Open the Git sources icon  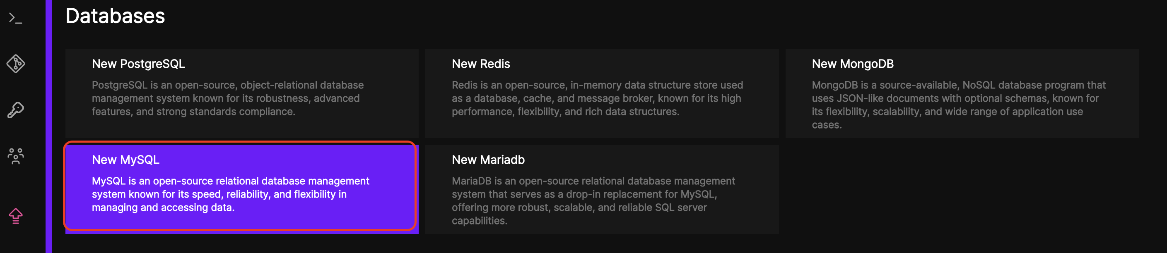(15, 64)
